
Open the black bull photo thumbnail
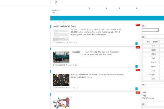[61, 57]
